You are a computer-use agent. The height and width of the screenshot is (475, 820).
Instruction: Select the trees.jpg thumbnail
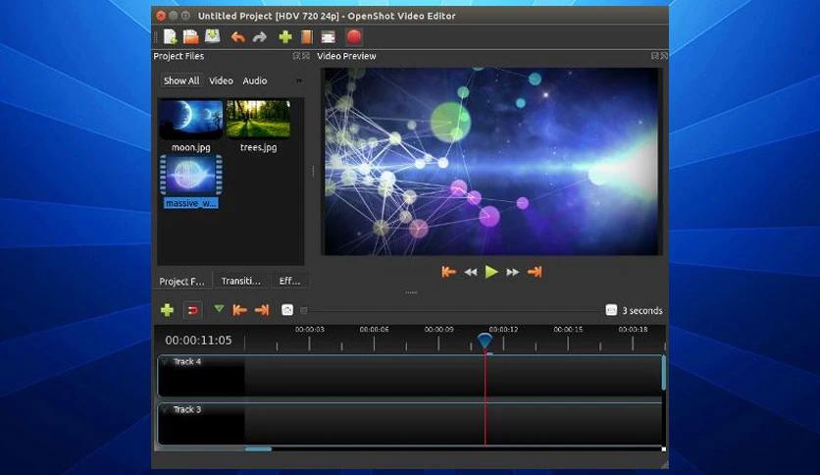(258, 120)
